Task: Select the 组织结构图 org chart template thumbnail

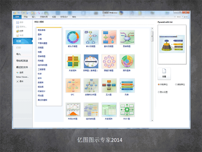Action: pos(91,110)
